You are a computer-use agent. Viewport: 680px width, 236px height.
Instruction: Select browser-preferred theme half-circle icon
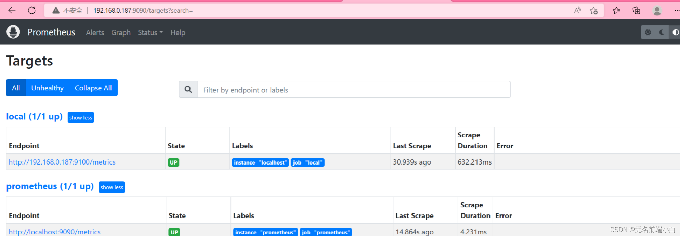675,32
